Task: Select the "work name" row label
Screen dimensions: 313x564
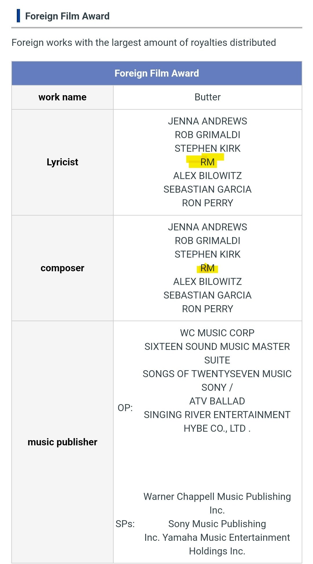Action: coord(62,97)
